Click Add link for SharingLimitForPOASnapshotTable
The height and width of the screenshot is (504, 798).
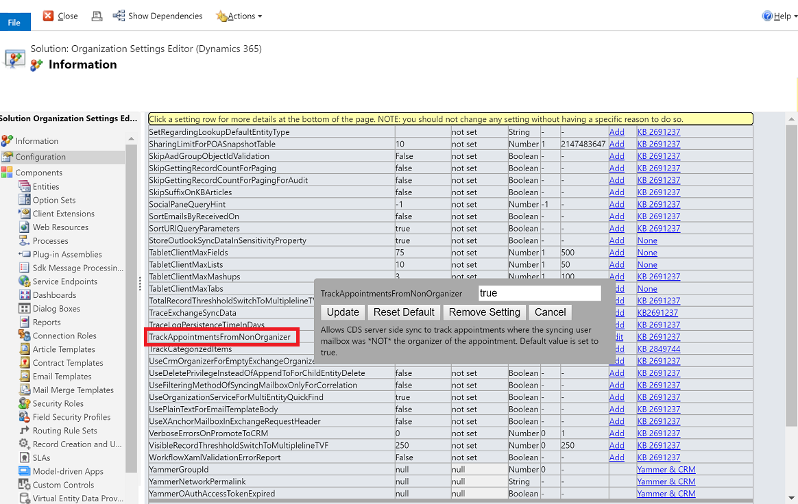pyautogui.click(x=617, y=144)
